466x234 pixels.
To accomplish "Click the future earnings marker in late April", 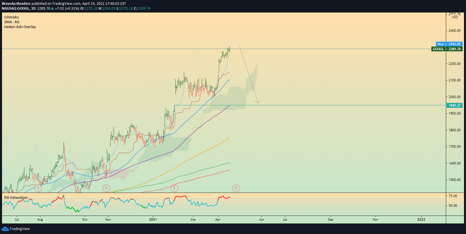I will 236,188.
